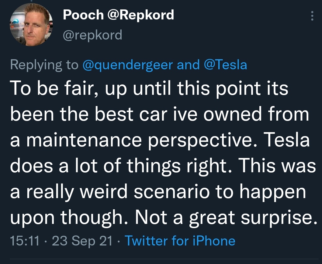Open the Pooch @Repkord display name
The image size is (322, 264).
[119, 15]
